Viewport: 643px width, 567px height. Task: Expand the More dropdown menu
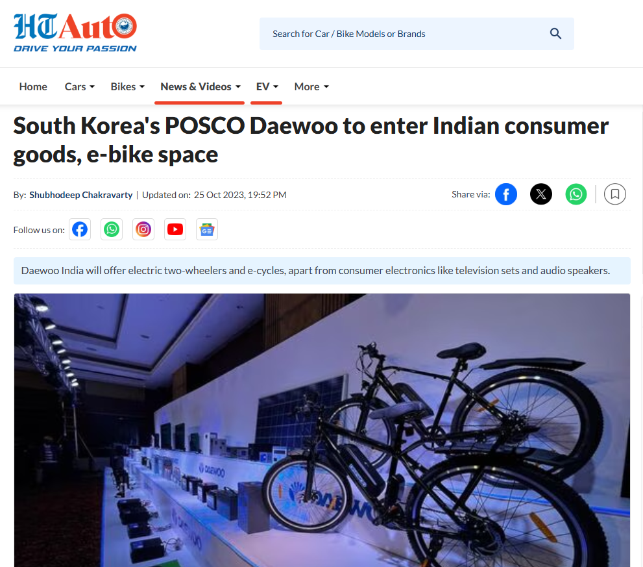(x=311, y=86)
